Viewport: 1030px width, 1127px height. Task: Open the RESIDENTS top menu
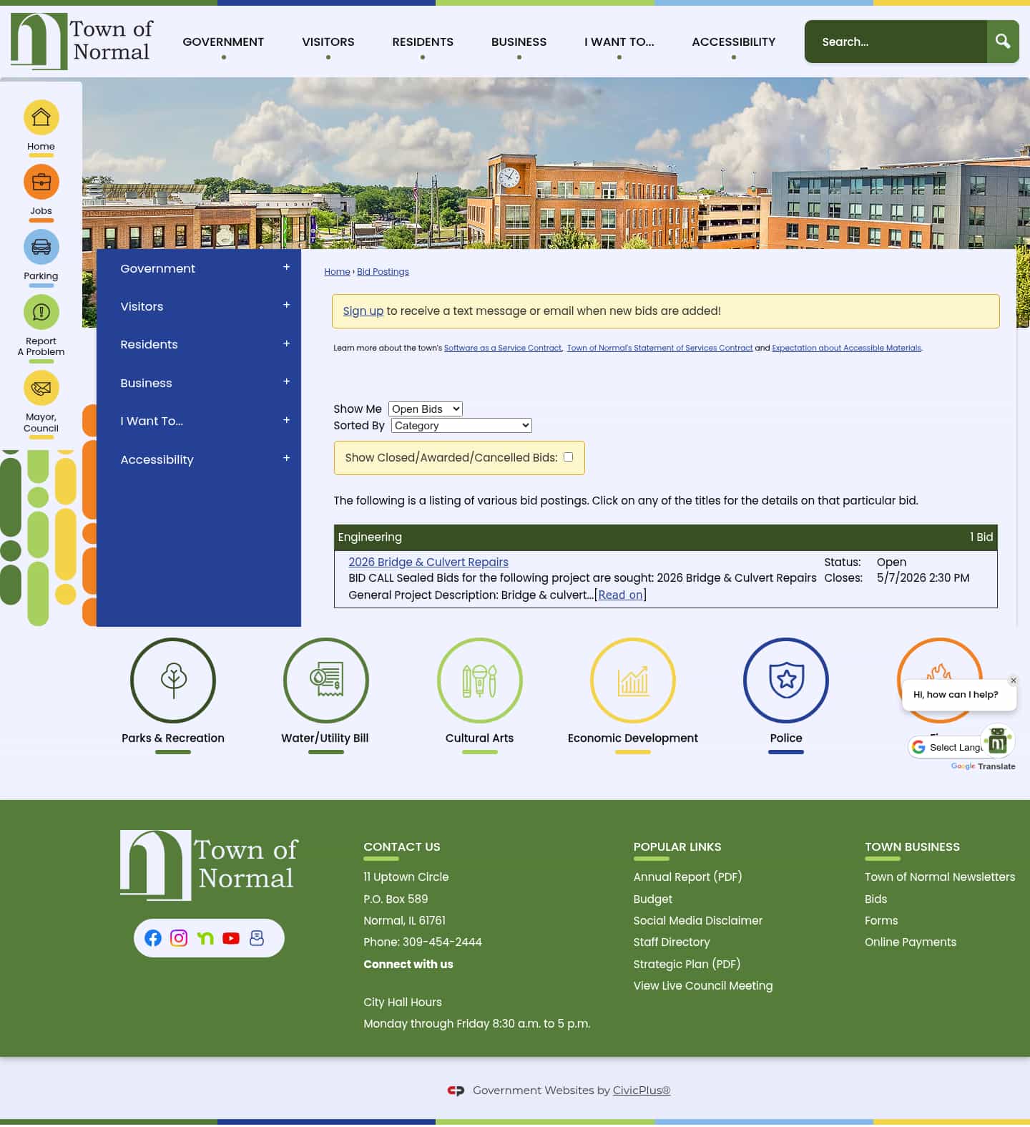coord(423,42)
